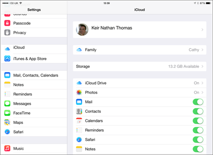Open account details via Keir Nathan Thomas chevron

point(203,30)
